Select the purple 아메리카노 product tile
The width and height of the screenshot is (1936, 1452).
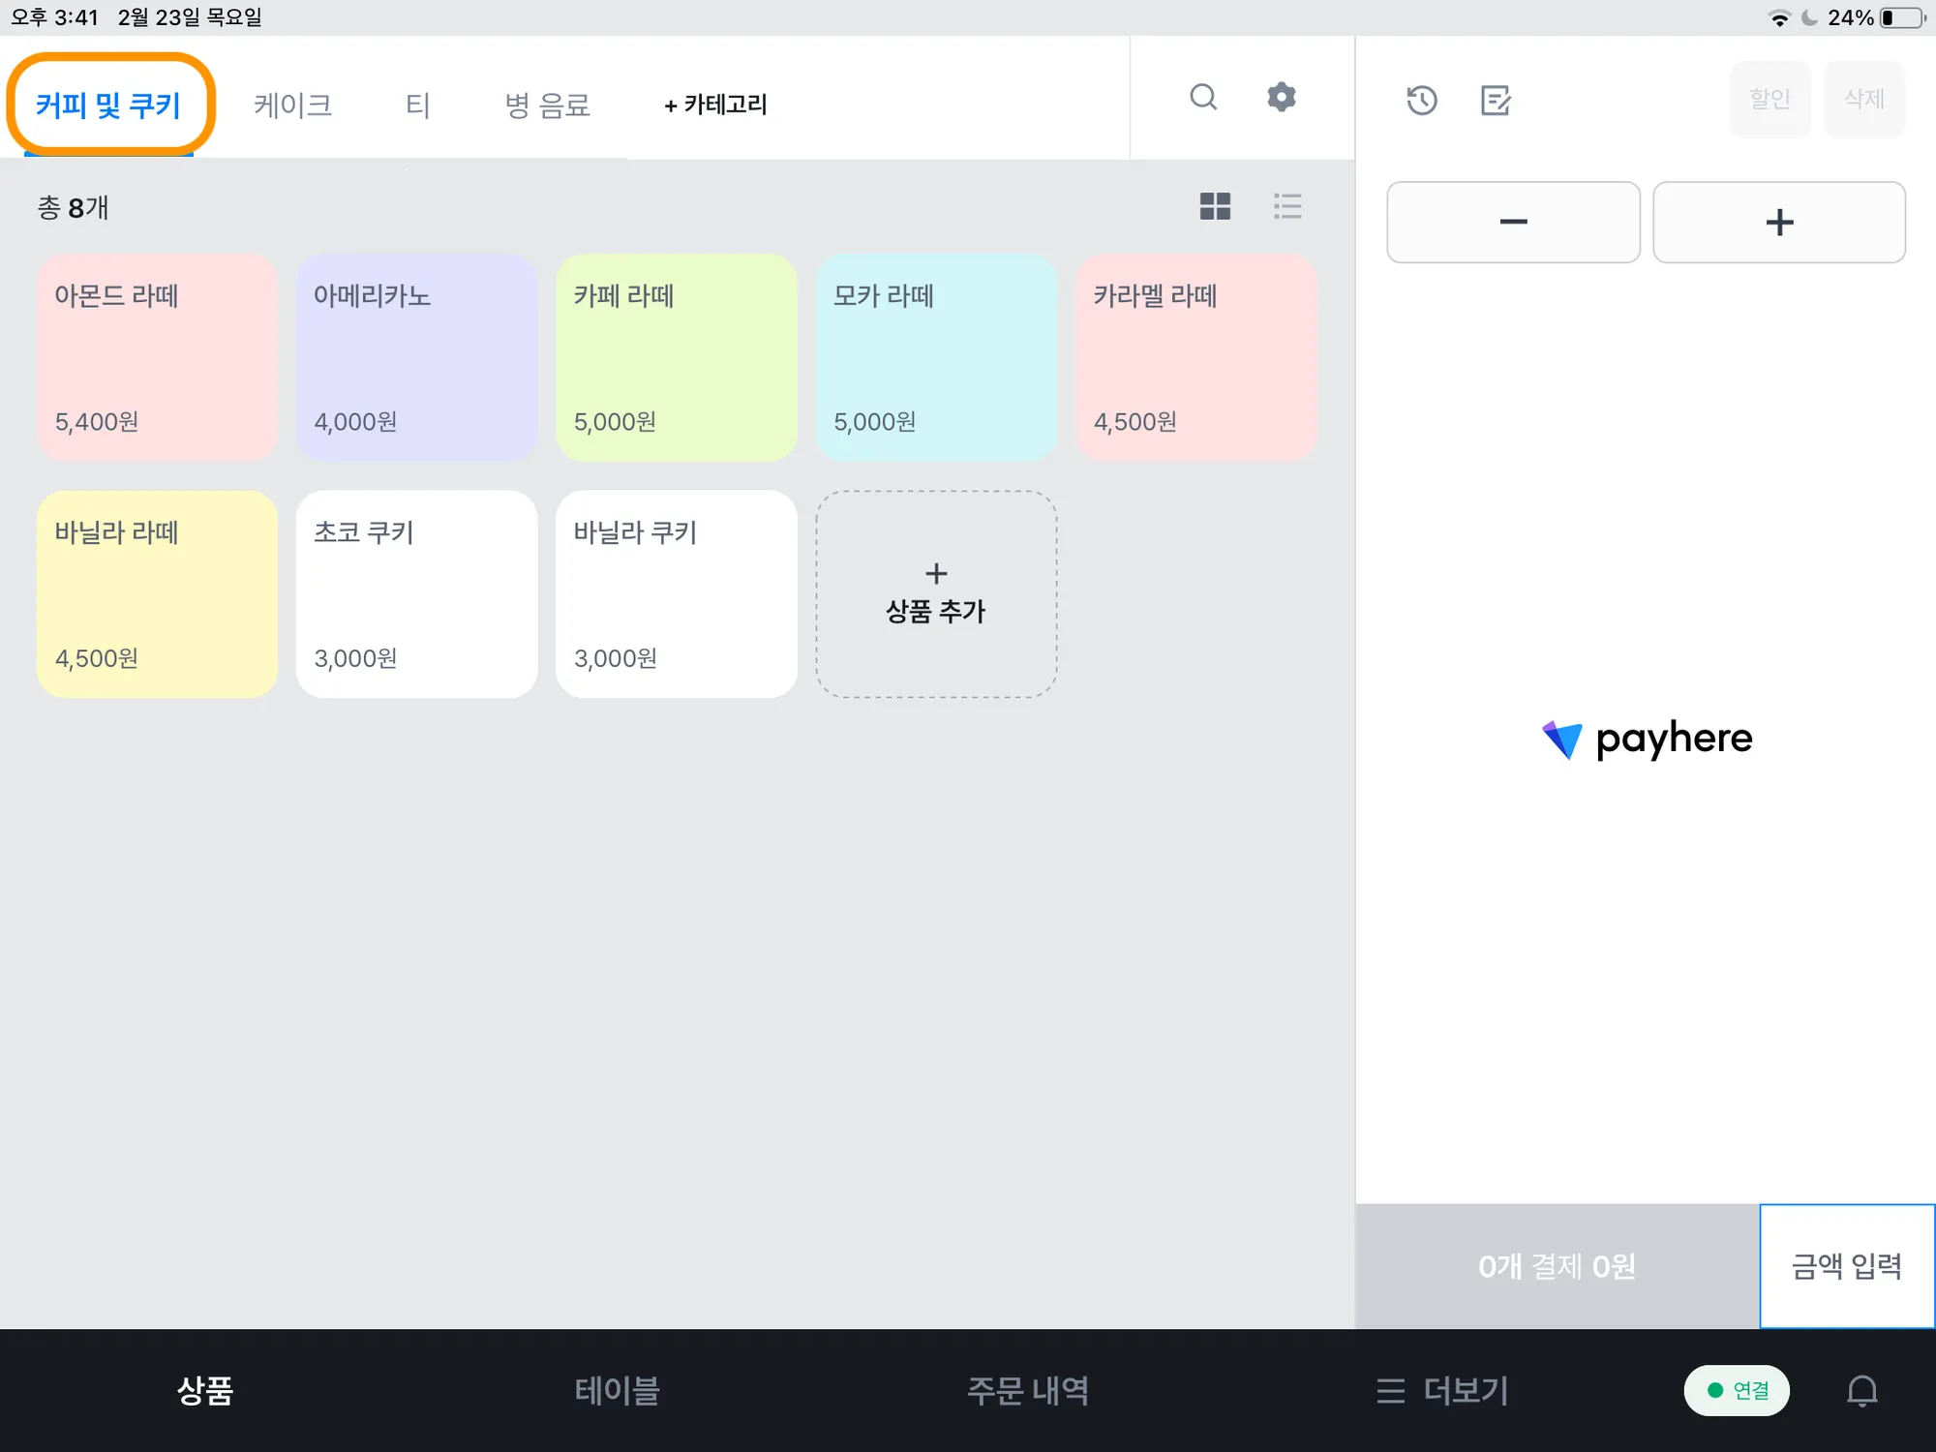tap(416, 357)
